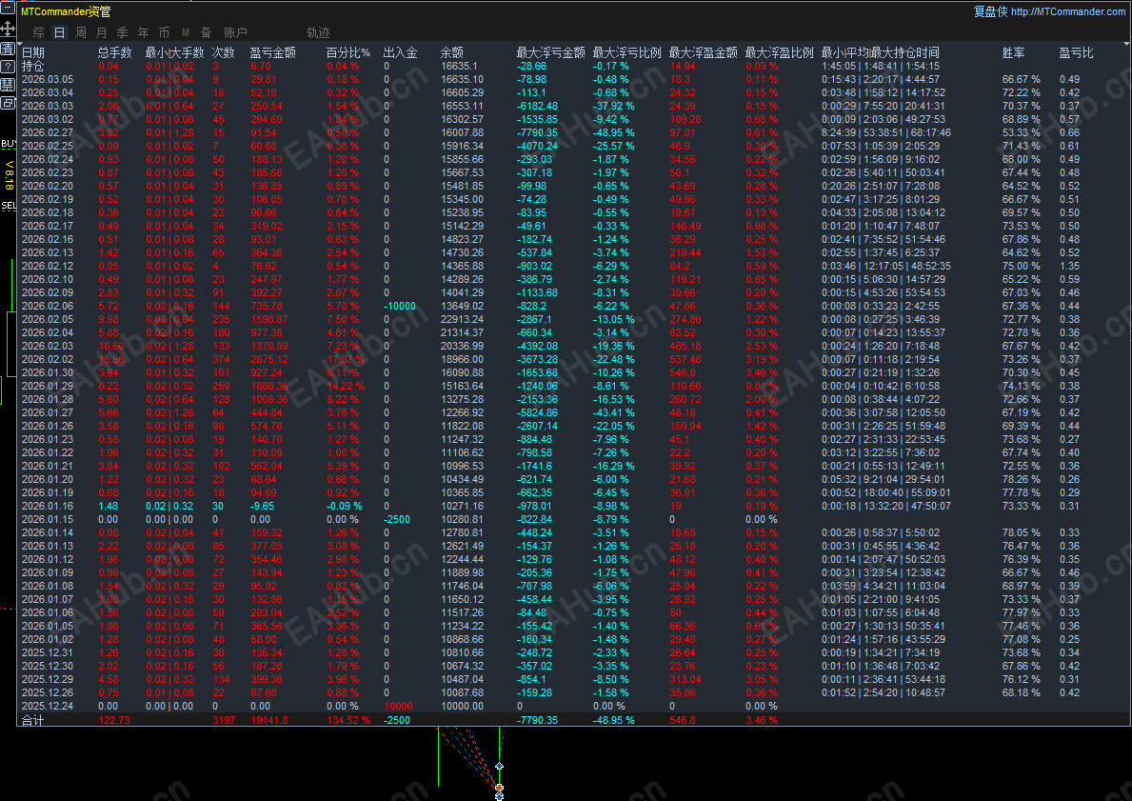Open the http://MTCommander.com link
Viewport: 1132px width, 801px height.
[1068, 11]
